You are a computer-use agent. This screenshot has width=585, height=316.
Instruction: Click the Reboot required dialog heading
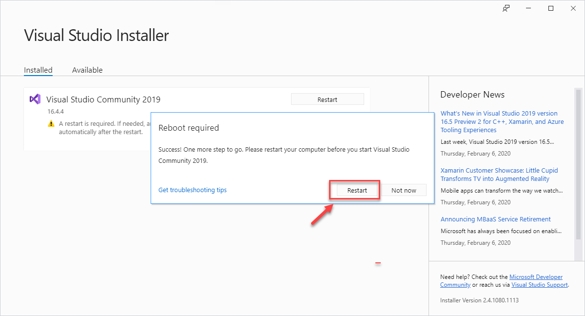[x=189, y=128]
